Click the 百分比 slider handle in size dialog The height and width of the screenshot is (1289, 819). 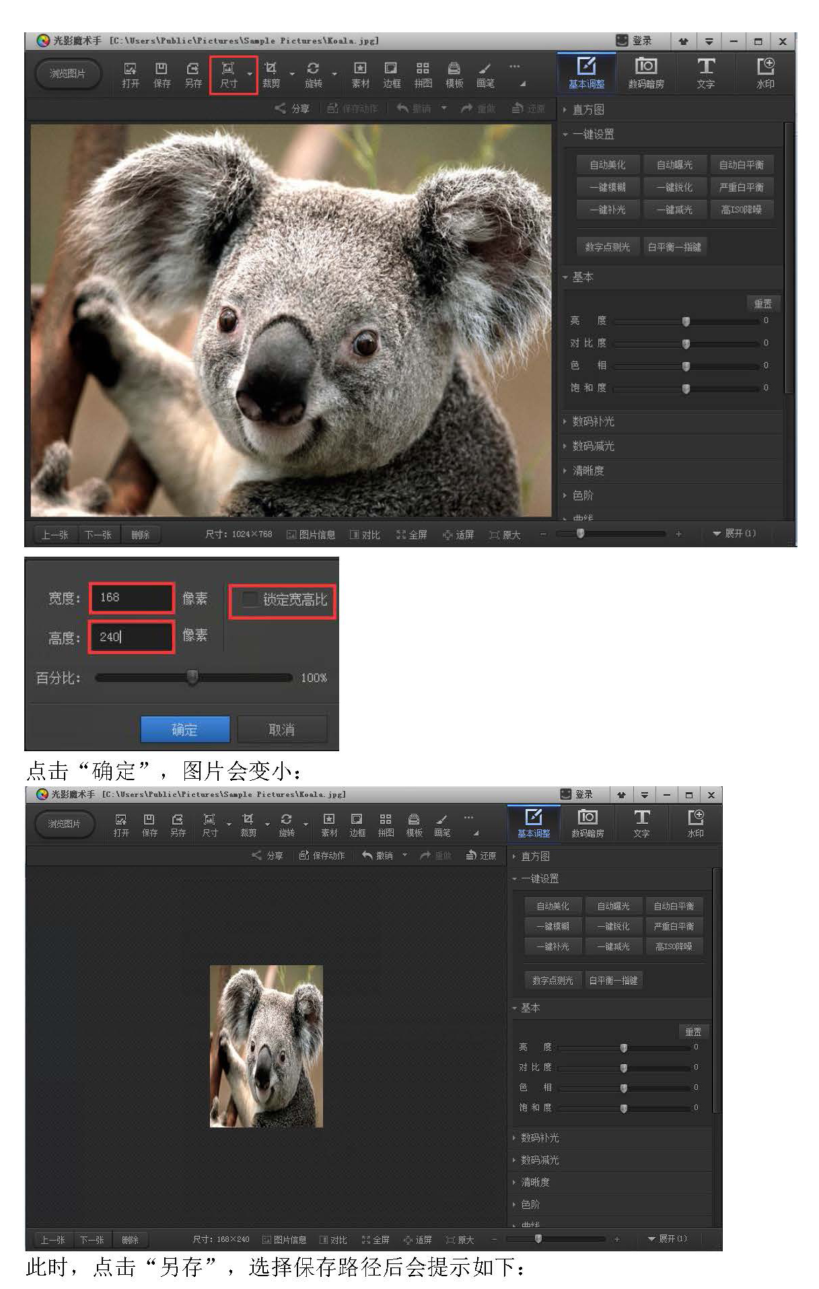pyautogui.click(x=192, y=676)
